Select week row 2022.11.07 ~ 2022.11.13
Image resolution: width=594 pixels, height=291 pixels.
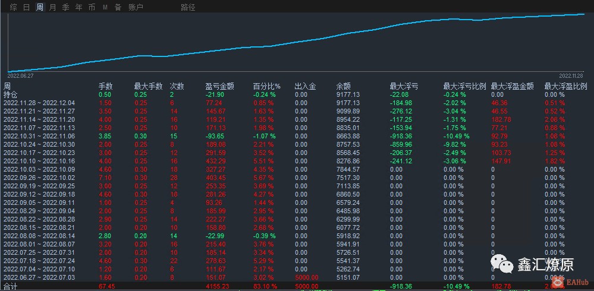pos(39,128)
